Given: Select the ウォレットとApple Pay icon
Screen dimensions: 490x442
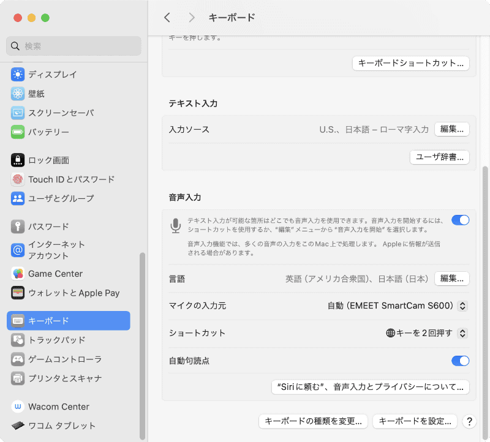Looking at the screenshot, I should 20,293.
